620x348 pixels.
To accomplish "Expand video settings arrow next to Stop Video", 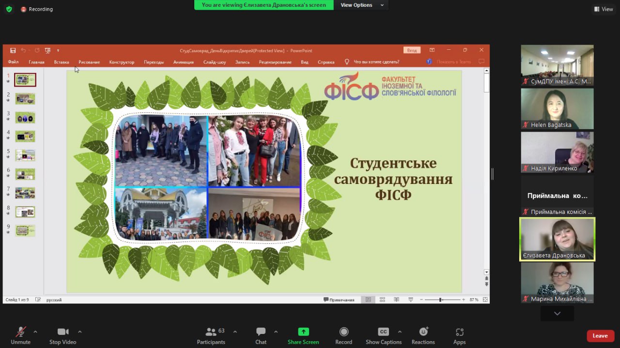I will pos(80,332).
